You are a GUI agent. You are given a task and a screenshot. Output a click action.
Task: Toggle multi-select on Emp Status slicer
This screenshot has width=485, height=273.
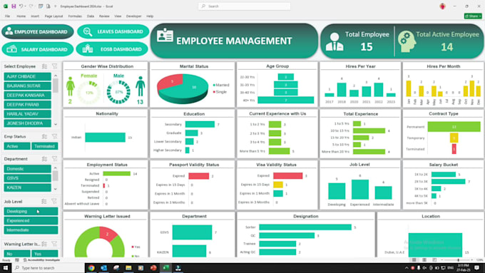[x=44, y=136]
